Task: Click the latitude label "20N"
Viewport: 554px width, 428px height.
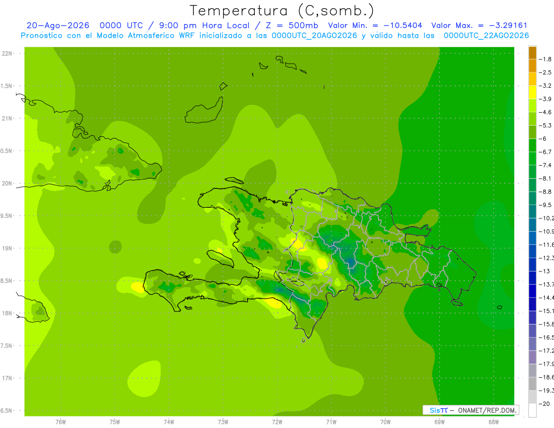Action: 7,183
